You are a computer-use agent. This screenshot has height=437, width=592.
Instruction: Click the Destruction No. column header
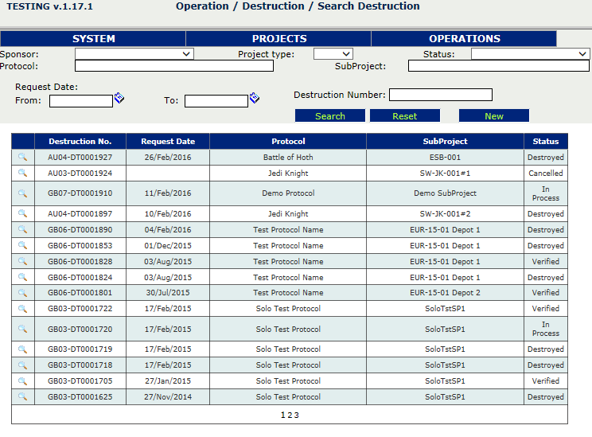click(80, 141)
